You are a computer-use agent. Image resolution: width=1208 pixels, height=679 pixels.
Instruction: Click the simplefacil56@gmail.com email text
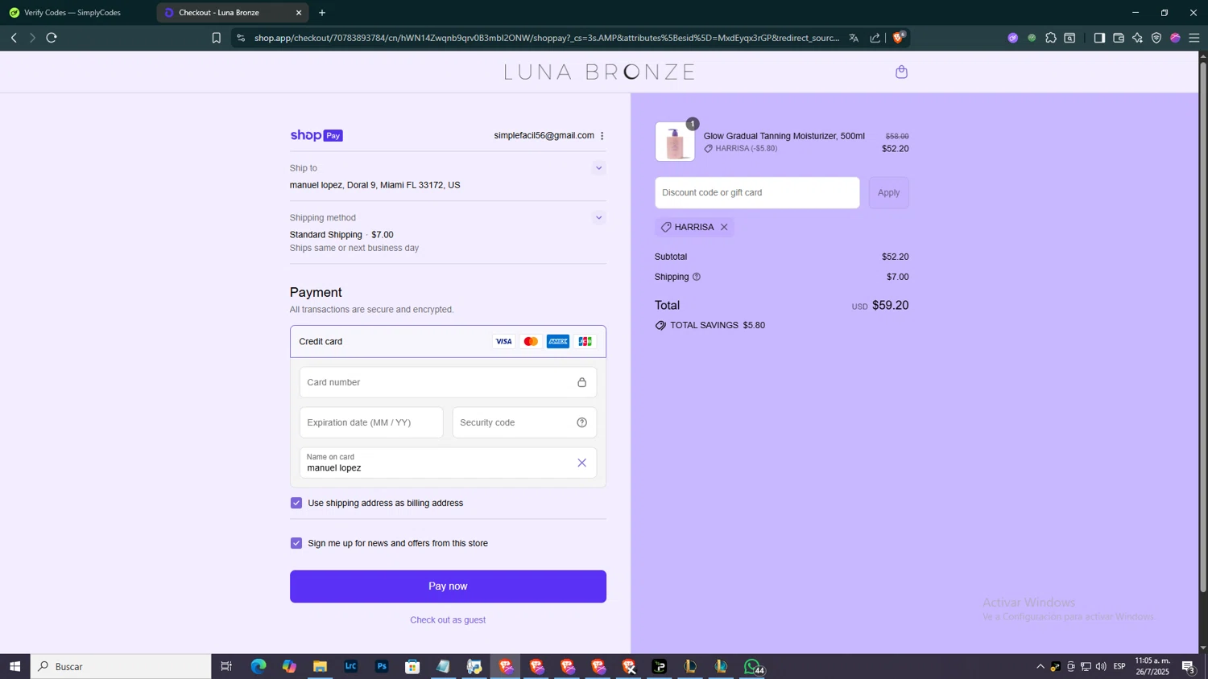click(544, 136)
